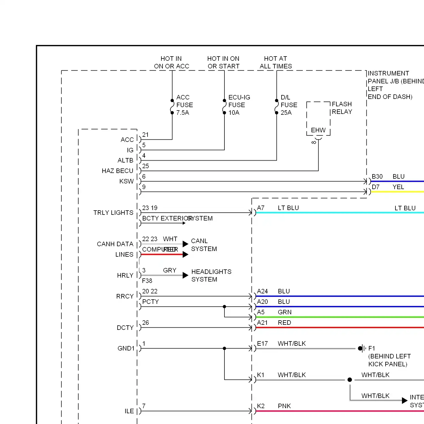Click the arrowhead pointing to HEADLIGHTS SYSTEM

(x=185, y=275)
